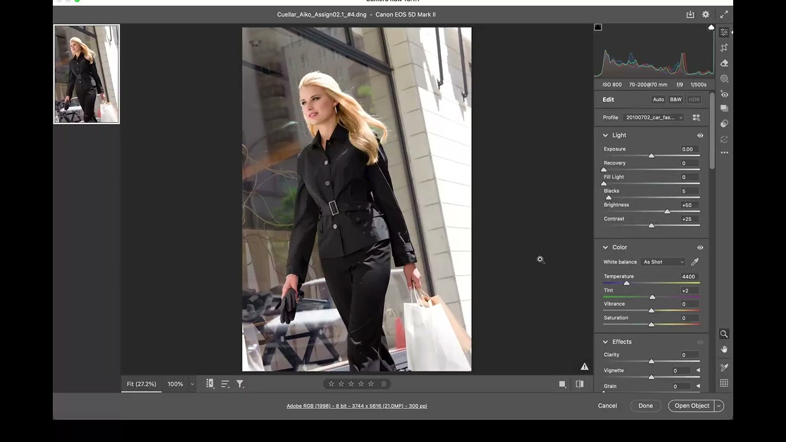Open the White balance As Shot dropdown
Viewport: 786px width, 442px height.
[x=663, y=262]
